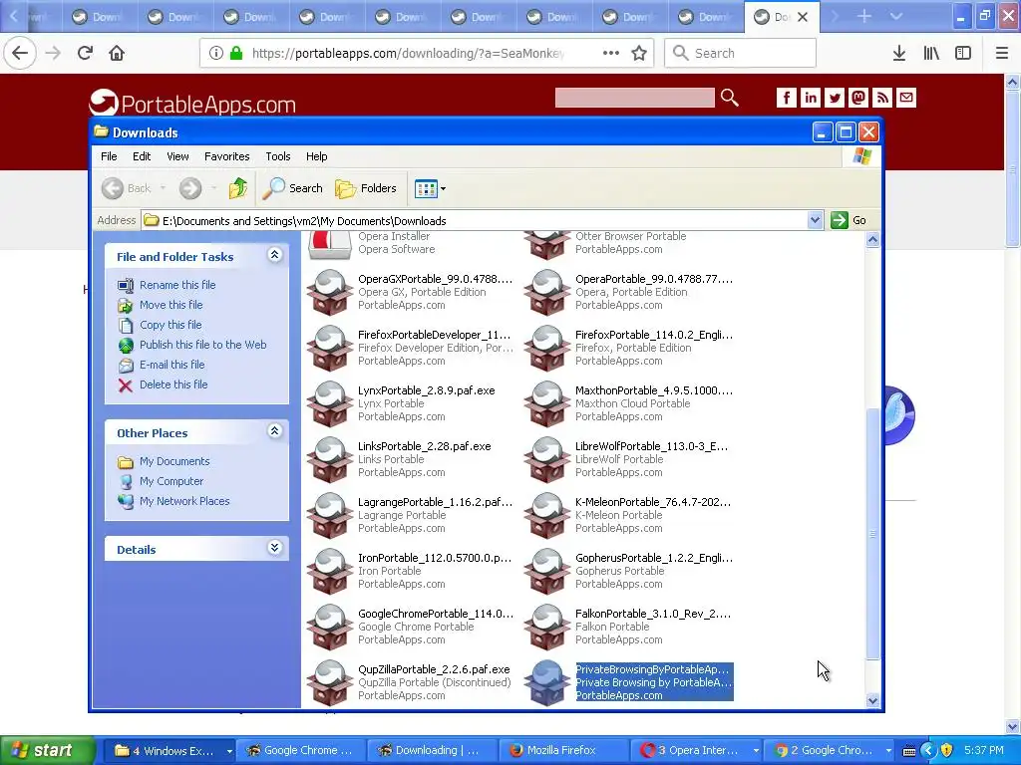The height and width of the screenshot is (765, 1021).
Task: Open Firefox downloads arrow icon
Action: point(899,53)
